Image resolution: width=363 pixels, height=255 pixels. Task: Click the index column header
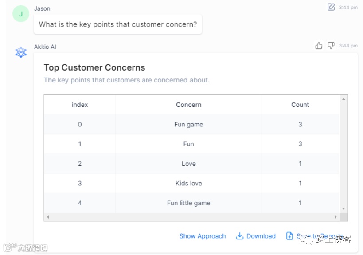coord(80,105)
